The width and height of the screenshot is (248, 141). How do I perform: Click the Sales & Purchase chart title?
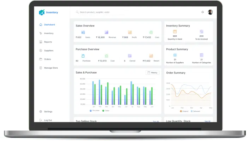86,72
